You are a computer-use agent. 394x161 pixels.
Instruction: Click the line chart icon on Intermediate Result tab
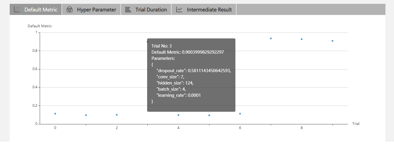click(179, 10)
